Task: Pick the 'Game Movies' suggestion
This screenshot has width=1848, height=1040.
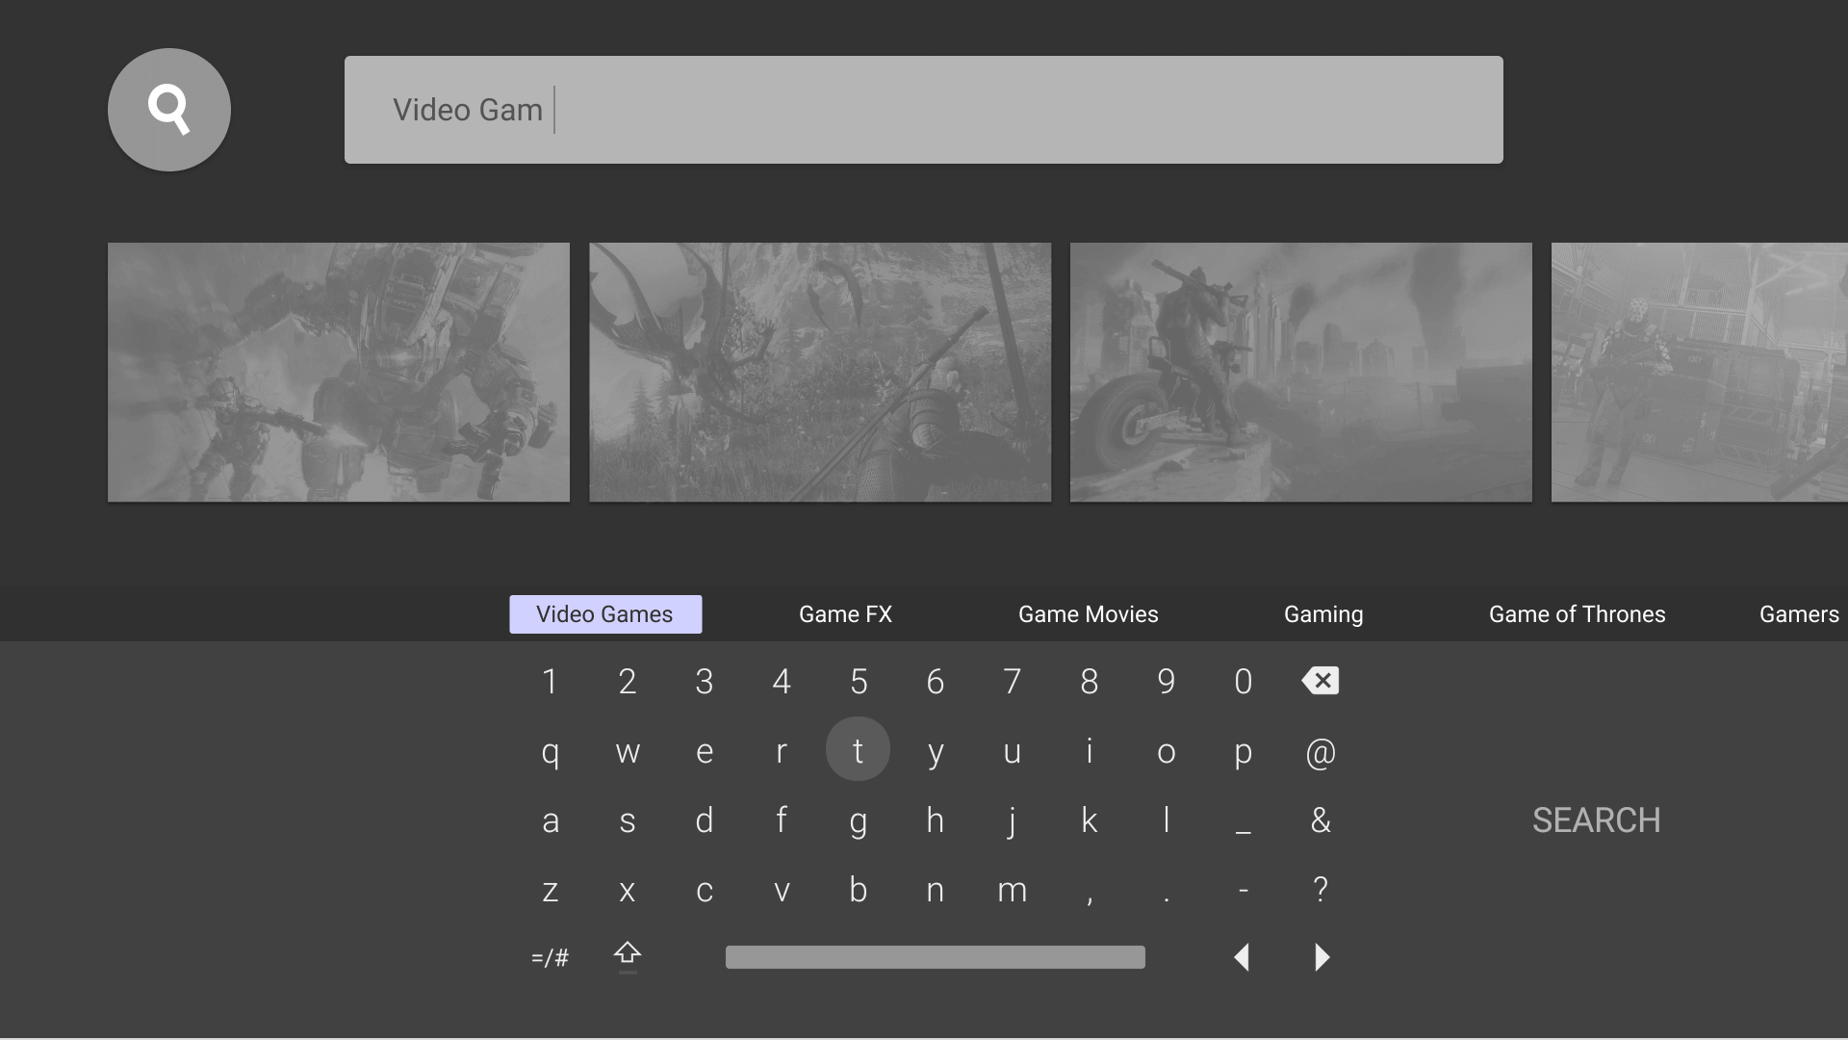Action: [1089, 614]
